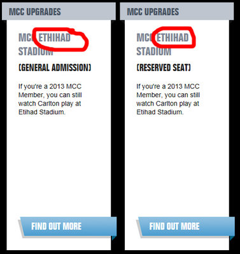240x254 pixels.
Task: Click the word STADIUM in Reserved Seat heading
Action: click(153, 51)
